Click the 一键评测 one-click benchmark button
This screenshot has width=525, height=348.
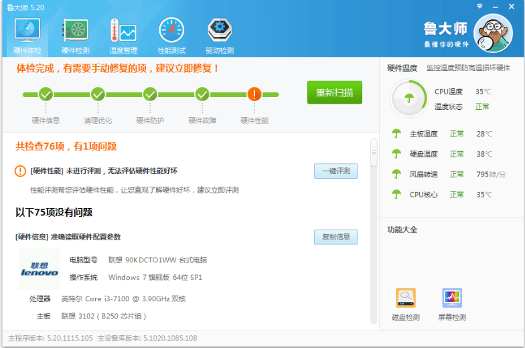click(x=335, y=171)
